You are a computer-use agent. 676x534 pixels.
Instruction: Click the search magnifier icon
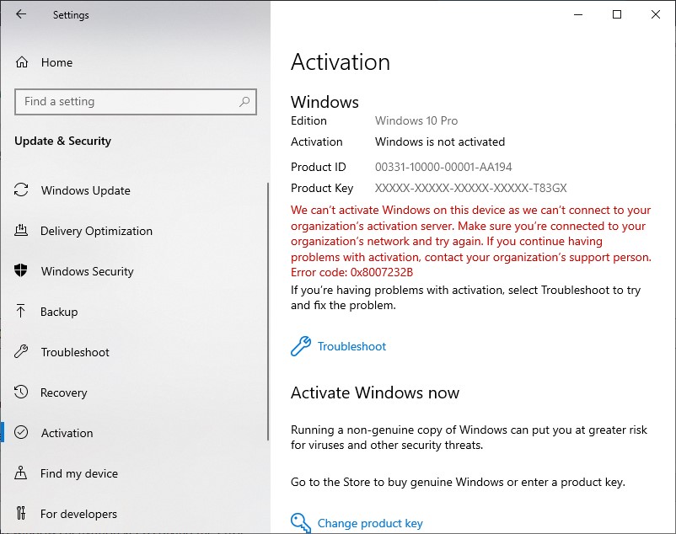tap(244, 102)
